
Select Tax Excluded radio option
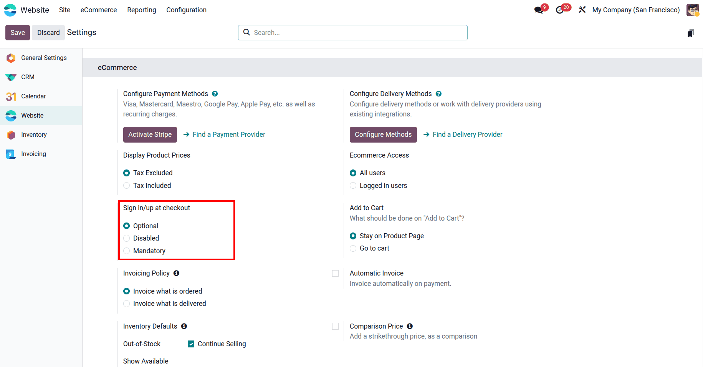point(126,173)
